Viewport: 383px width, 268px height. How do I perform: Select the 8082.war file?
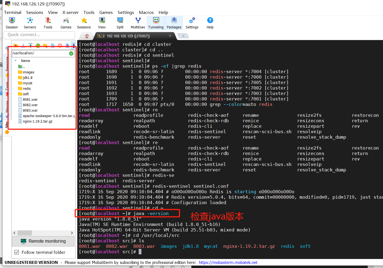tap(28, 105)
